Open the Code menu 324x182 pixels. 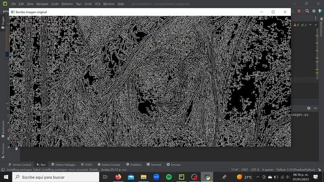[x=55, y=4]
